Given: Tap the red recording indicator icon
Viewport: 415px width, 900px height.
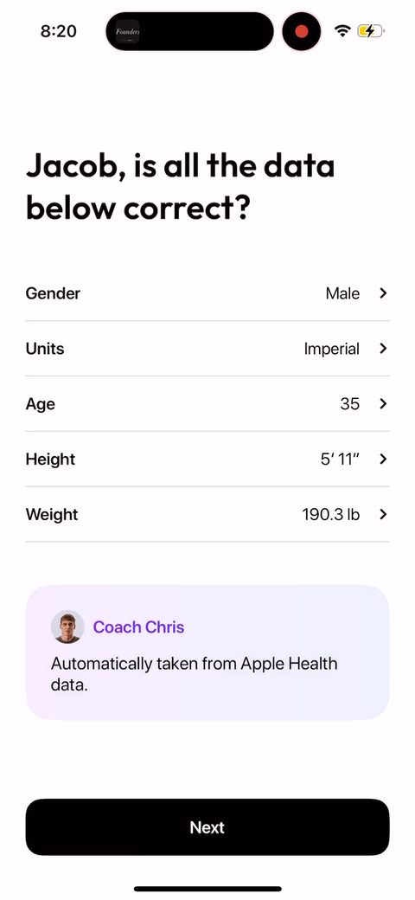Looking at the screenshot, I should pos(302,31).
